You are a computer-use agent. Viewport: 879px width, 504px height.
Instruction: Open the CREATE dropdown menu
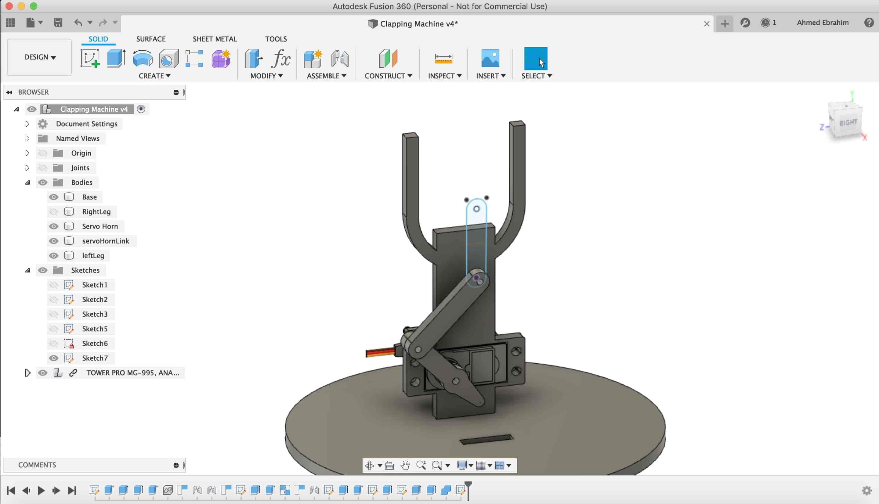[154, 76]
